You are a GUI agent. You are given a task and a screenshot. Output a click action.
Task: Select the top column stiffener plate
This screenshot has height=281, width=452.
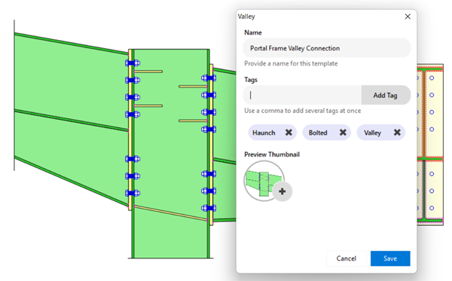click(148, 72)
